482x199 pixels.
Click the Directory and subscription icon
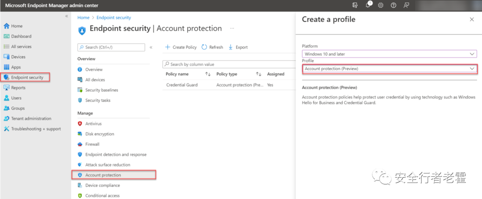click(355, 5)
